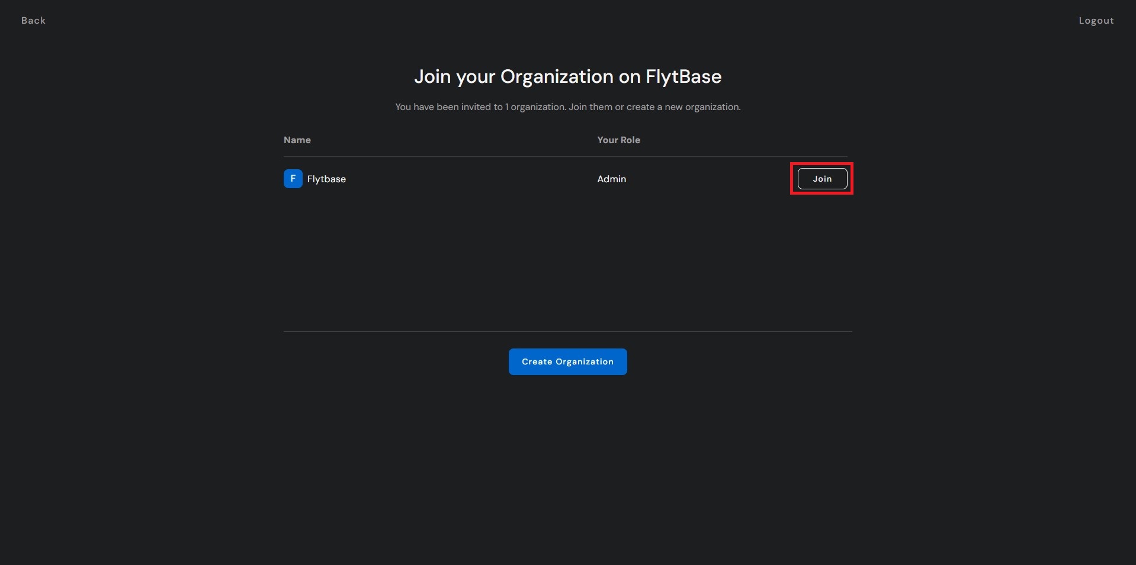Click the Admin role value

611,179
